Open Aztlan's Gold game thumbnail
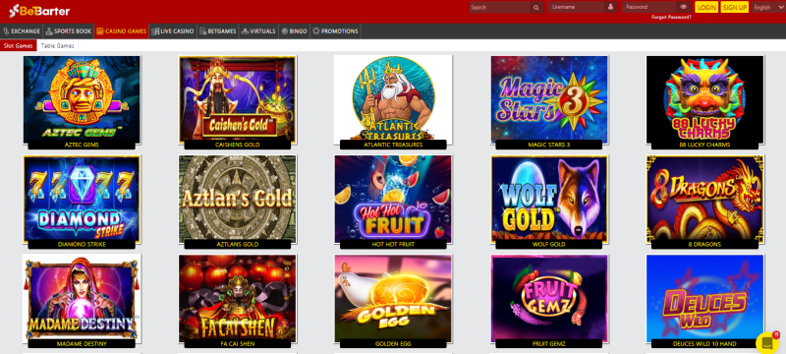786x354 pixels. [237, 198]
